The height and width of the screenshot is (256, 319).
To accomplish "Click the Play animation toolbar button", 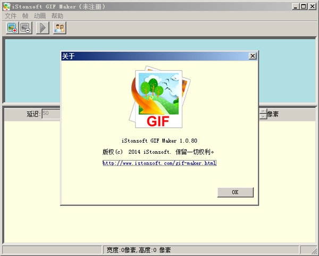I will pyautogui.click(x=43, y=28).
